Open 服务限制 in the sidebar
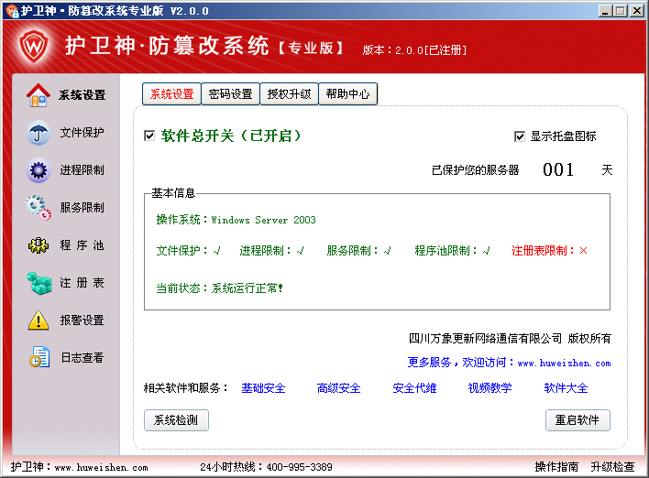Viewport: 649px width, 478px height. coord(82,208)
